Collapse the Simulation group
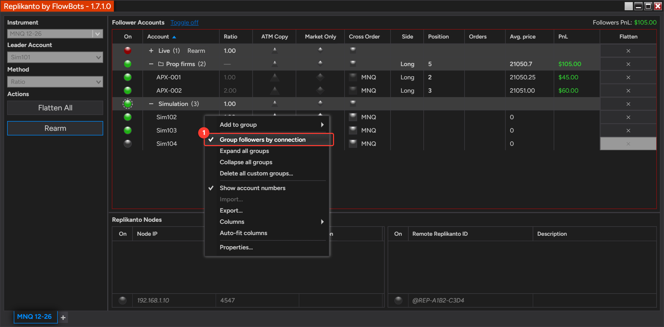664x327 pixels. [151, 104]
